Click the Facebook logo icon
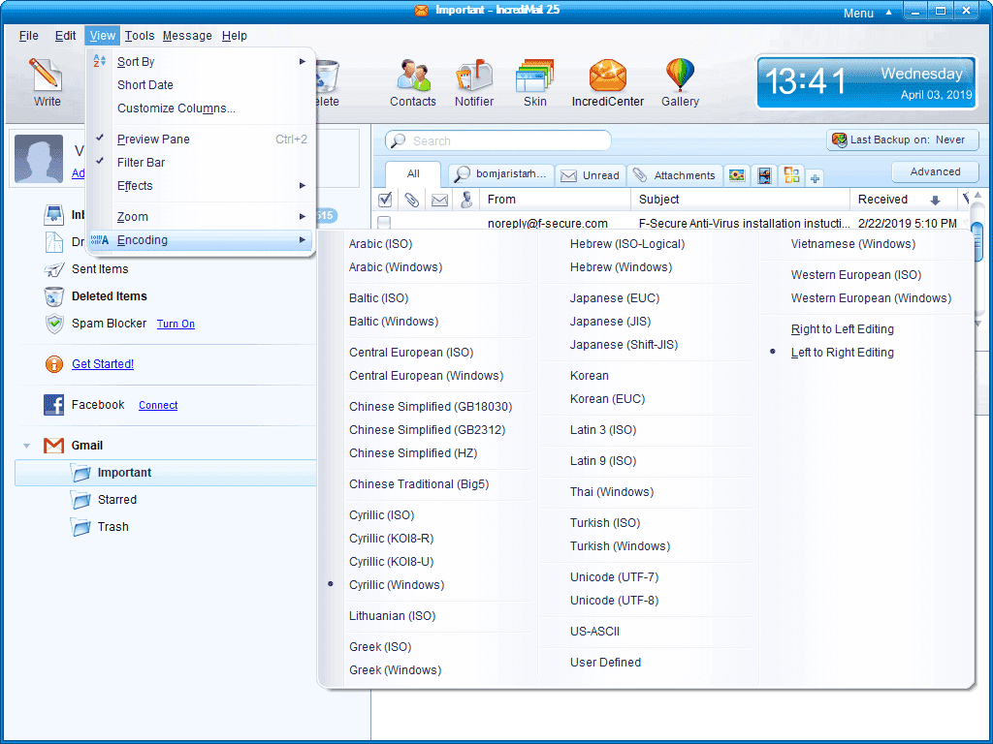 click(54, 405)
